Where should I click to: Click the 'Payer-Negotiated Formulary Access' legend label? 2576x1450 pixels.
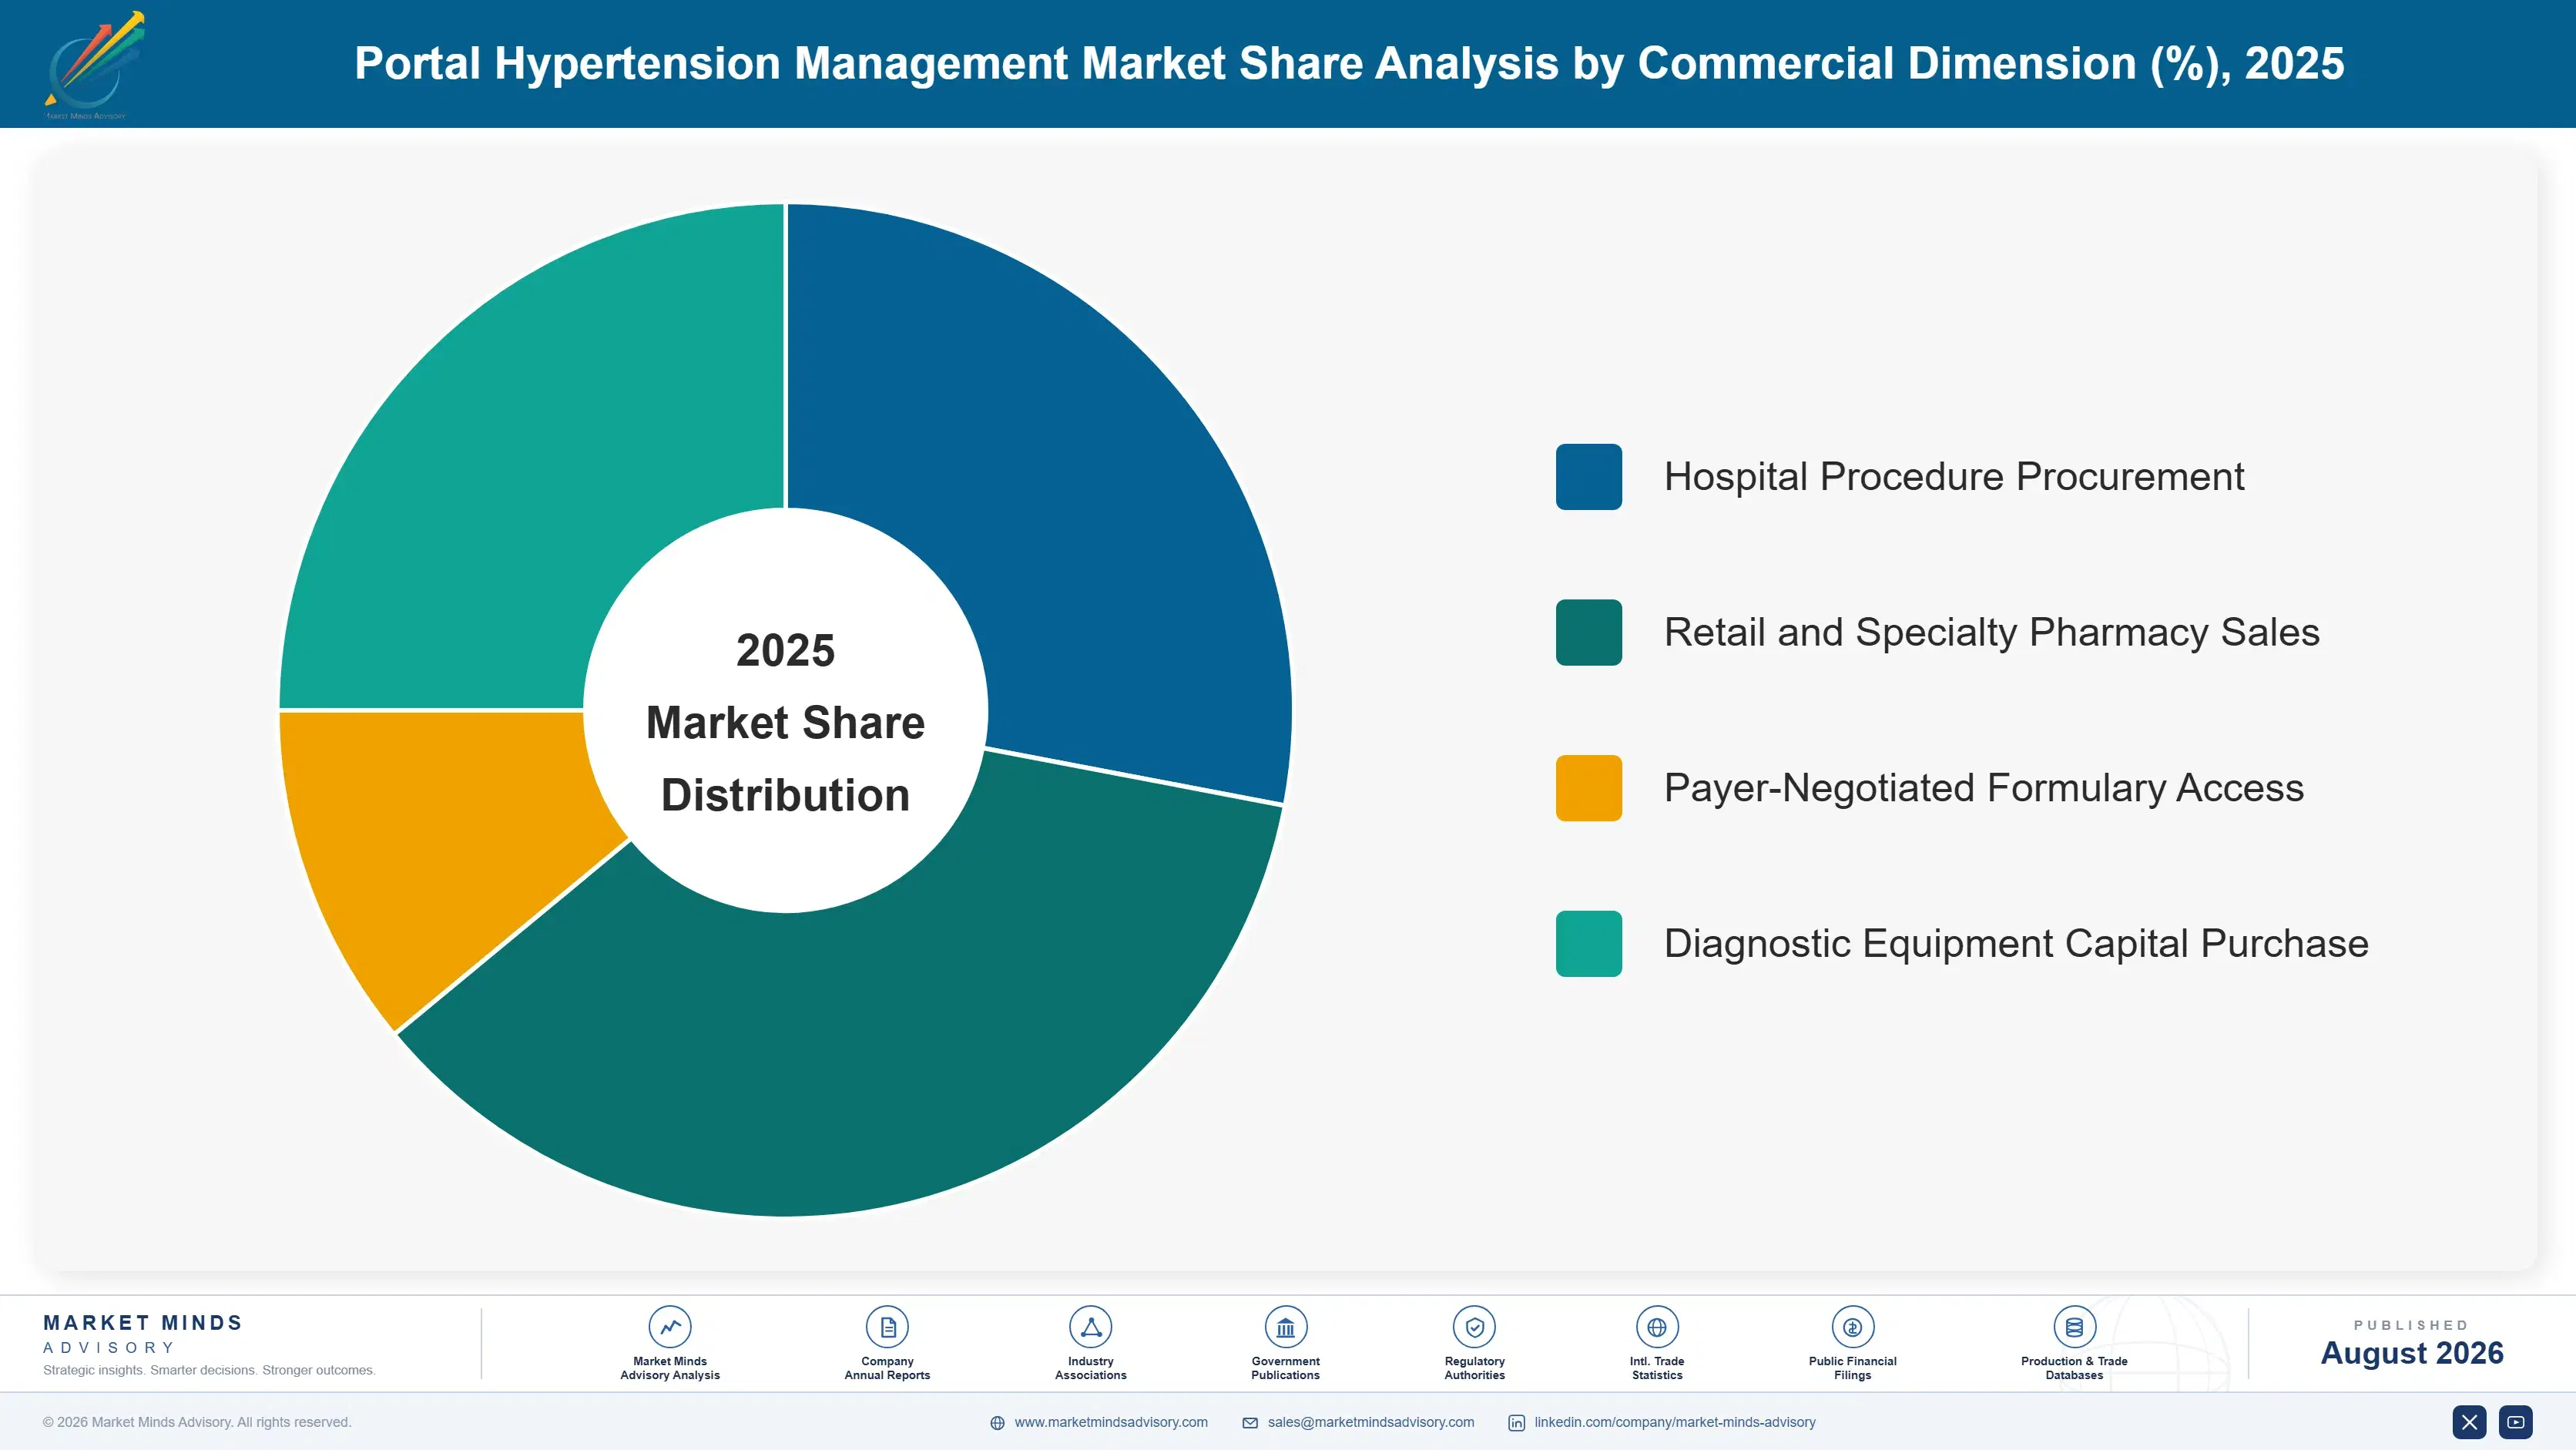pyautogui.click(x=1984, y=788)
